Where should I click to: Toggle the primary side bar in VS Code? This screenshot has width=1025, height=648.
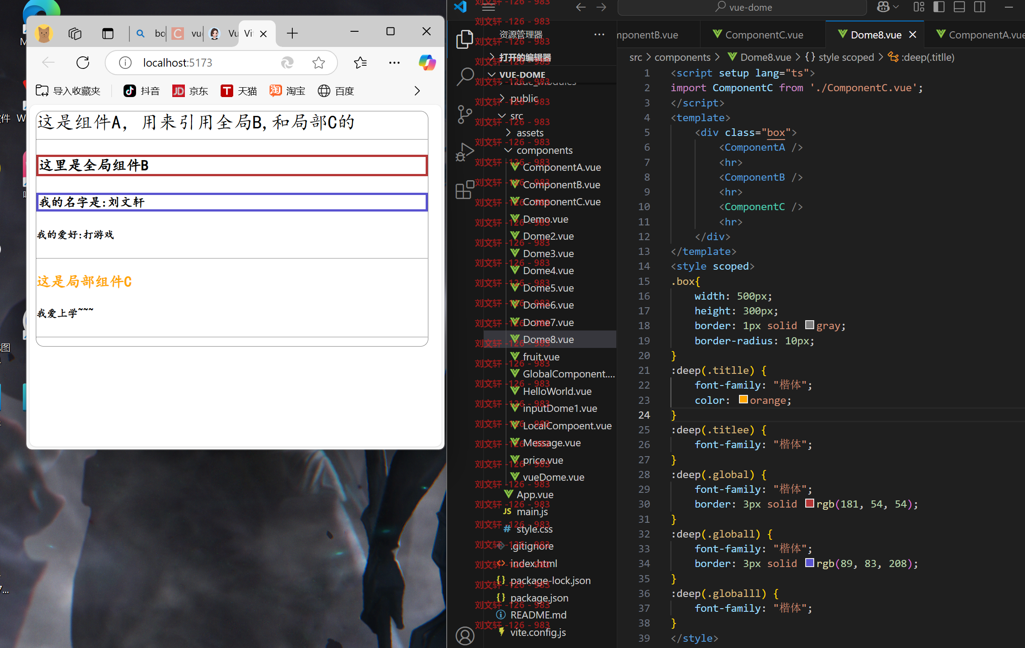coord(939,7)
